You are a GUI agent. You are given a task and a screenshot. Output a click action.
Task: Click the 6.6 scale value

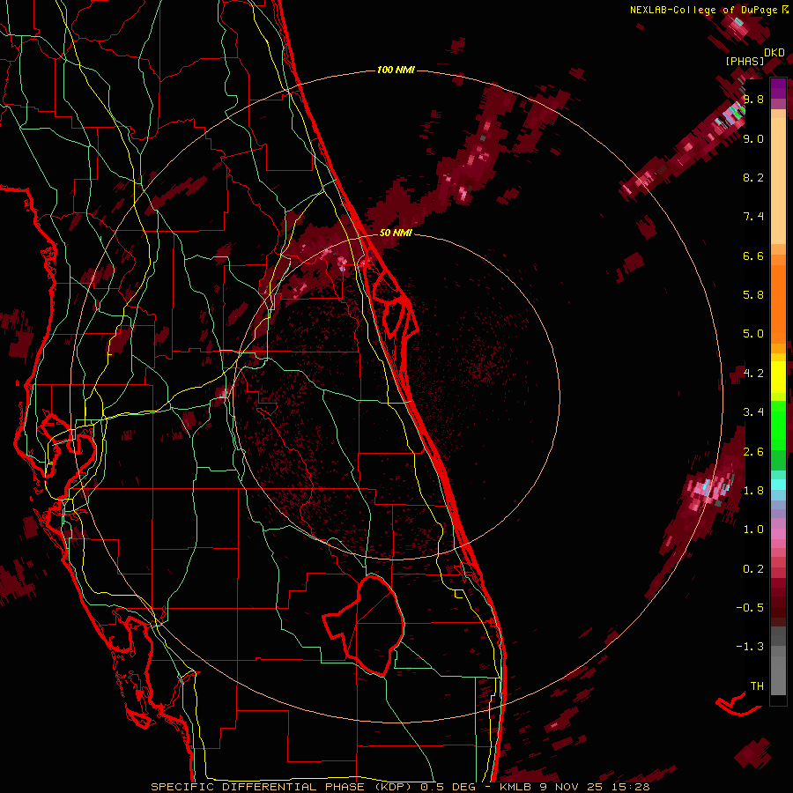coord(753,256)
